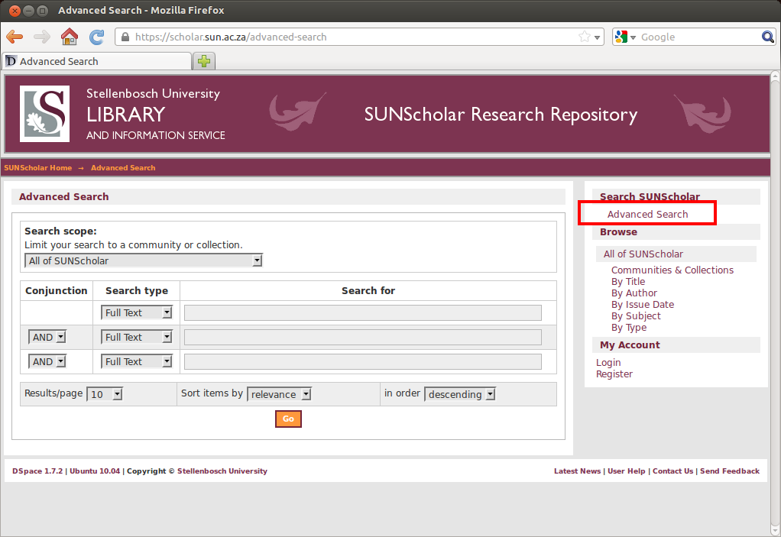Switch to the Advanced Search browser tab
Screen dimensions: 781x537
click(97, 61)
